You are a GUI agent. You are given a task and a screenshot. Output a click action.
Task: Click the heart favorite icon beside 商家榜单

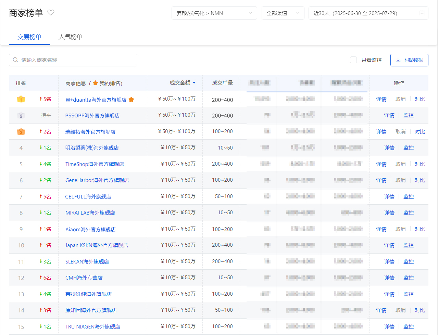click(51, 13)
